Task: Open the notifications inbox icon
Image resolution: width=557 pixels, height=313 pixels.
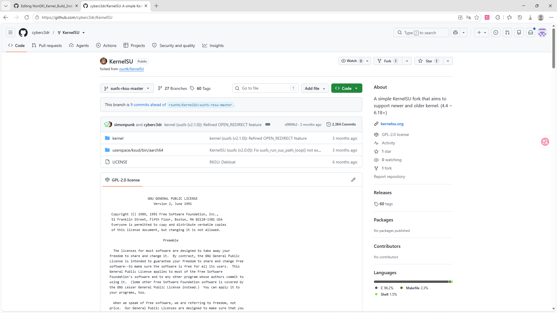Action: [531, 32]
